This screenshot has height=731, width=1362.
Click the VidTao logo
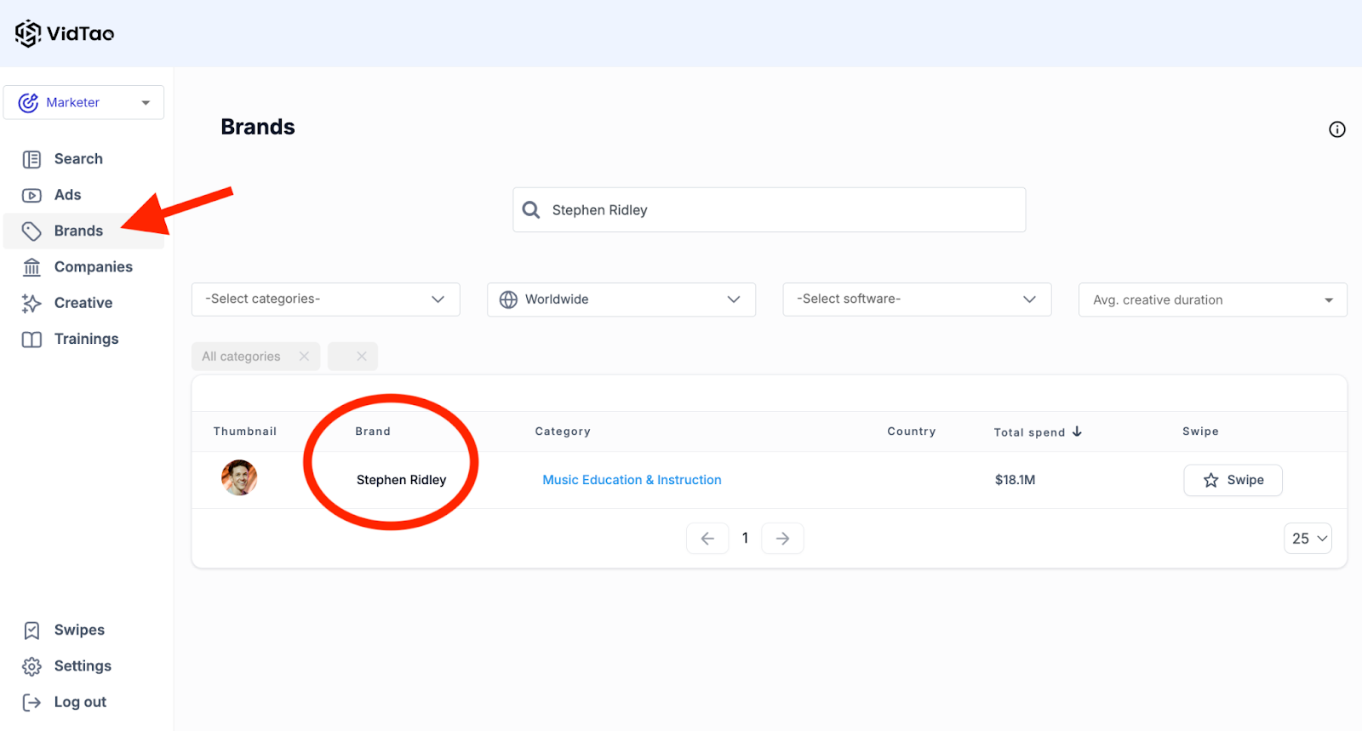click(x=65, y=33)
